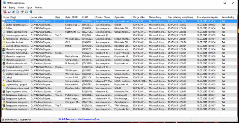Click the Monitor wydajności row icon
239x123 pixels.
coord(4,60)
